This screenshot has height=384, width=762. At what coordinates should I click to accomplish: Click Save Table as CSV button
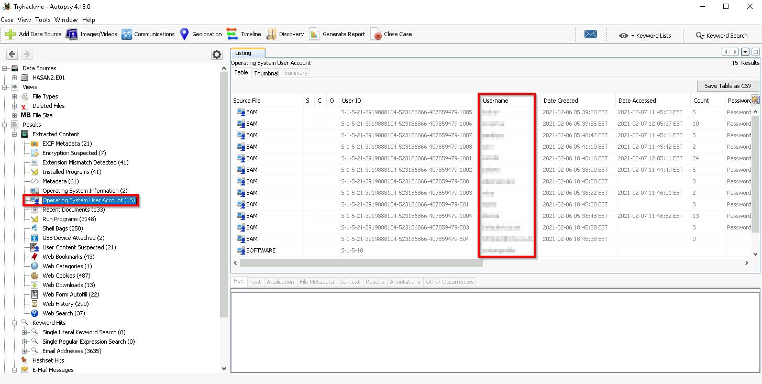(727, 86)
